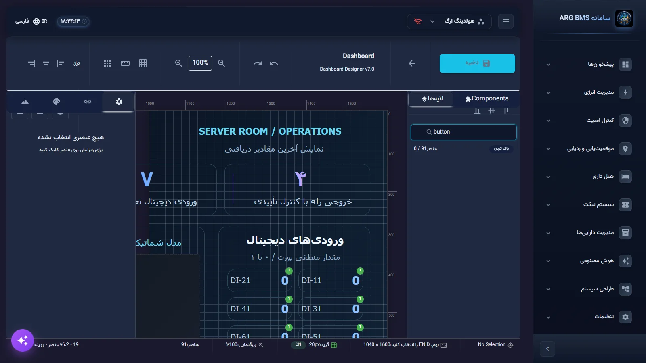The image size is (646, 363).
Task: Click the پاک کردن clear button
Action: tap(501, 149)
